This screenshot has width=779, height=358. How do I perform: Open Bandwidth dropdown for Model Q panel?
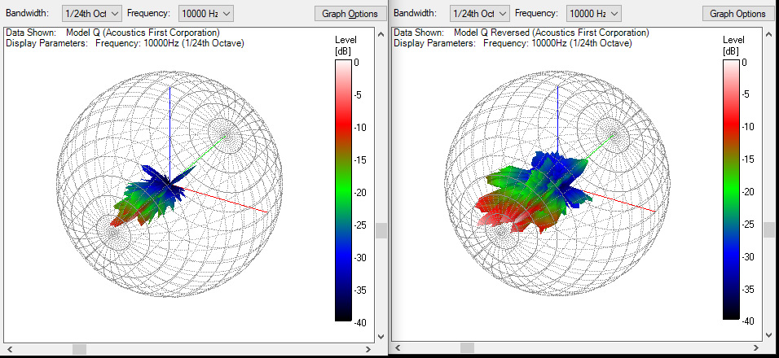(x=92, y=13)
